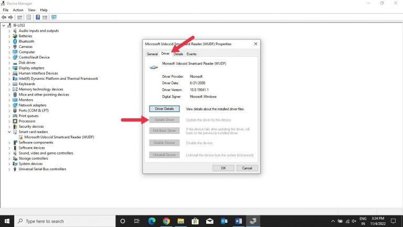Show hidden tray icons chevron
The height and width of the screenshot is (227, 403).
coord(333,221)
